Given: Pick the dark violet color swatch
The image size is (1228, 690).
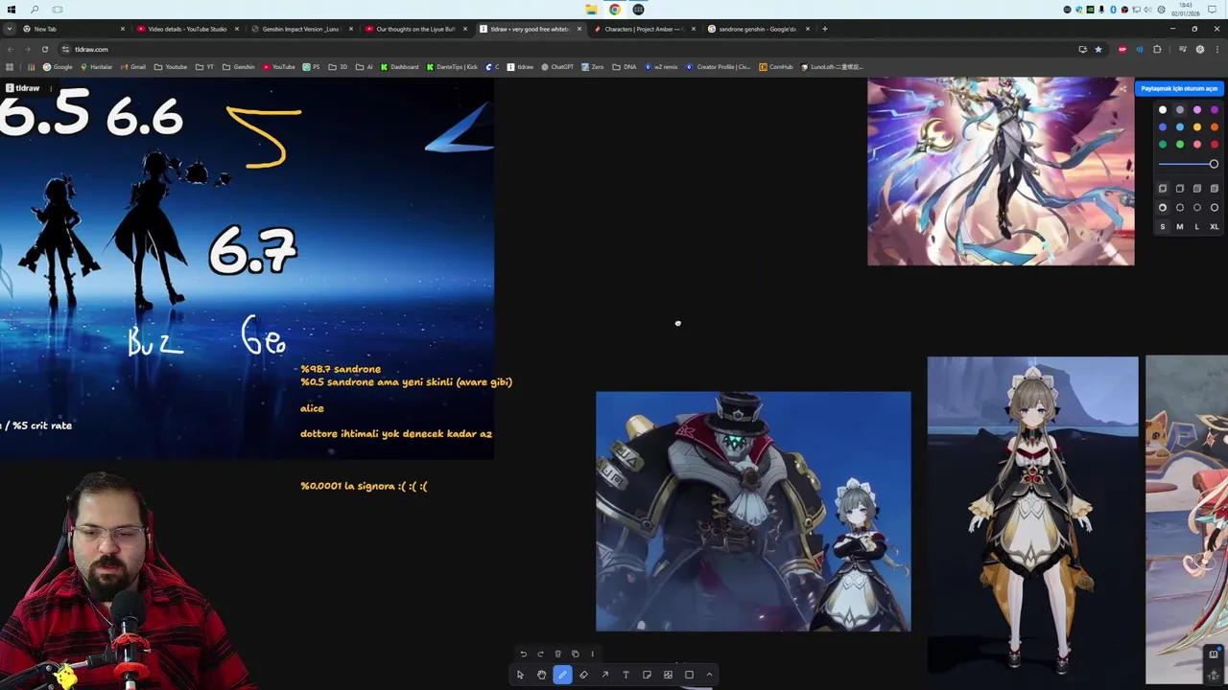Looking at the screenshot, I should [x=1215, y=109].
